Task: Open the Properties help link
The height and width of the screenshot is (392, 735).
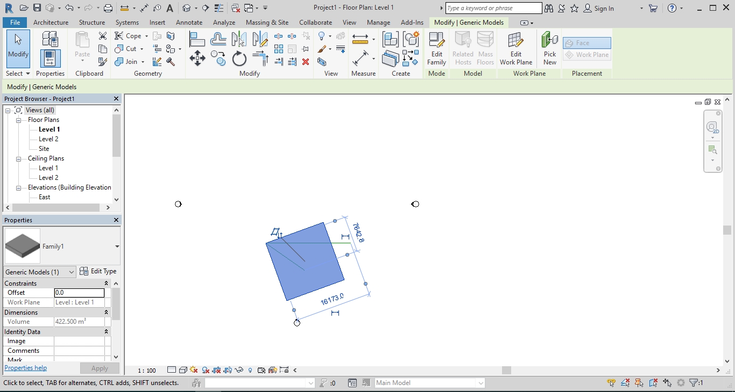Action: 25,368
